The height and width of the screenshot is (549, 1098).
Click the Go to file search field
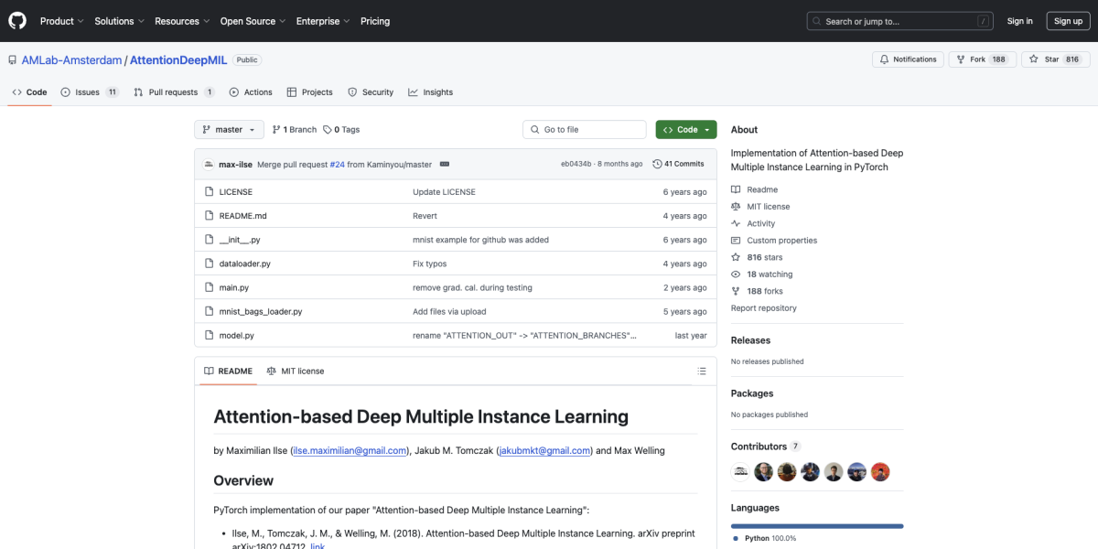tap(584, 130)
